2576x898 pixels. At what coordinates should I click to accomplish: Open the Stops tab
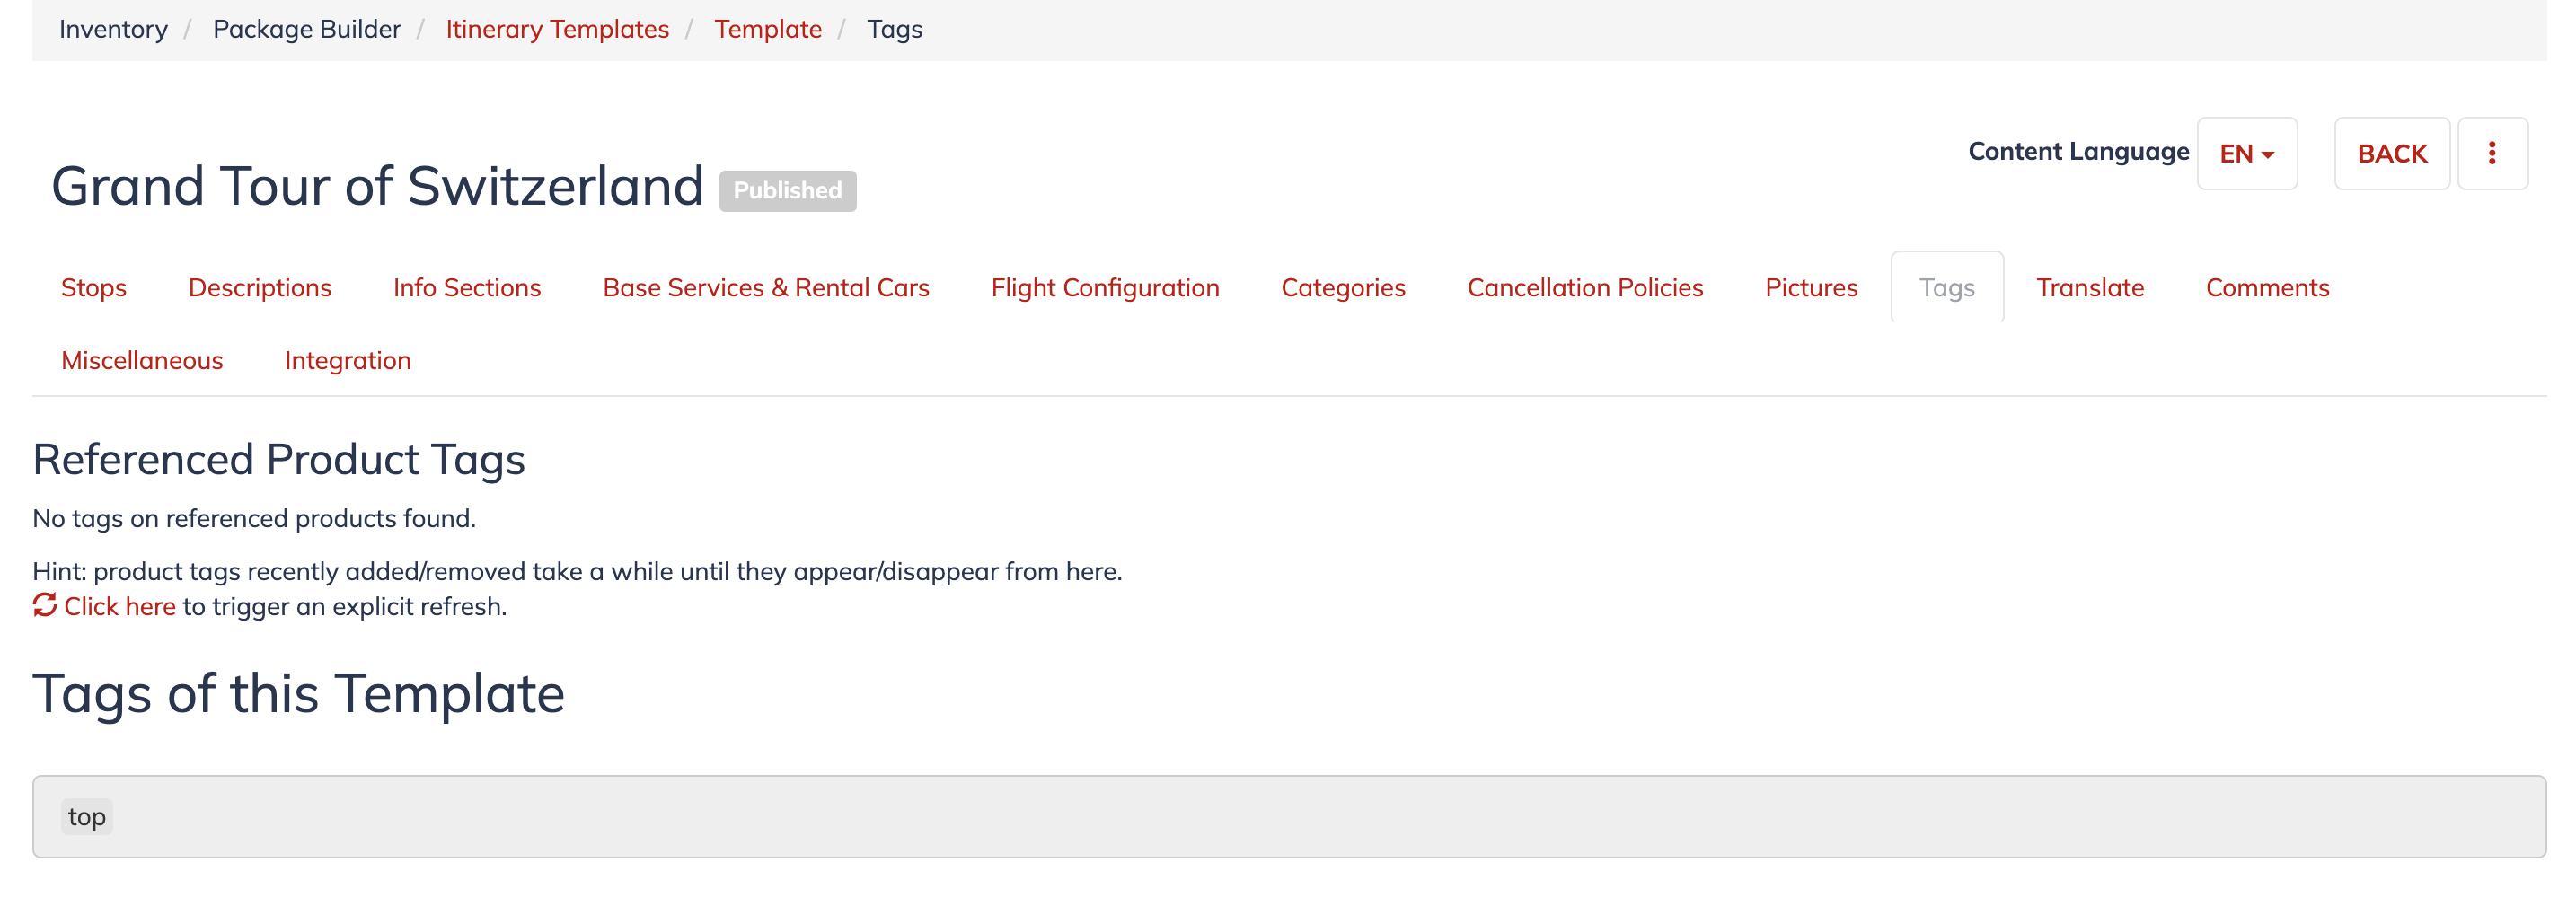pyautogui.click(x=94, y=287)
